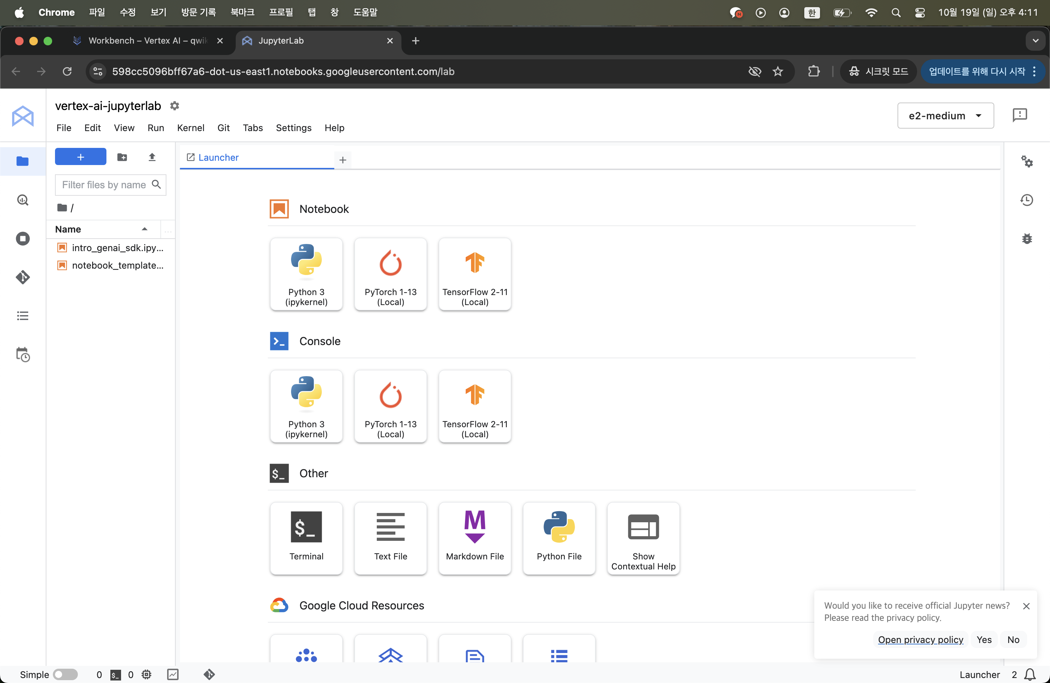Open intro_genai_sdk notebook file
The height and width of the screenshot is (683, 1050).
117,248
